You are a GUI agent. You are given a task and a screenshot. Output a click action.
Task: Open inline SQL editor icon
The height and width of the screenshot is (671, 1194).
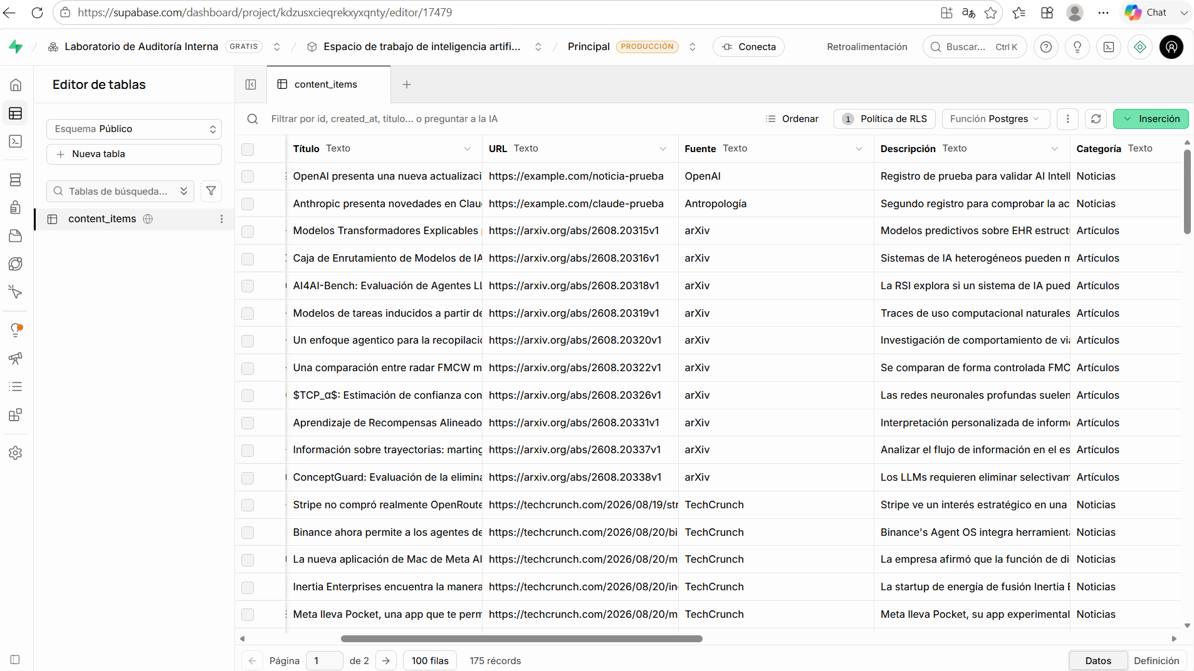click(x=1109, y=47)
